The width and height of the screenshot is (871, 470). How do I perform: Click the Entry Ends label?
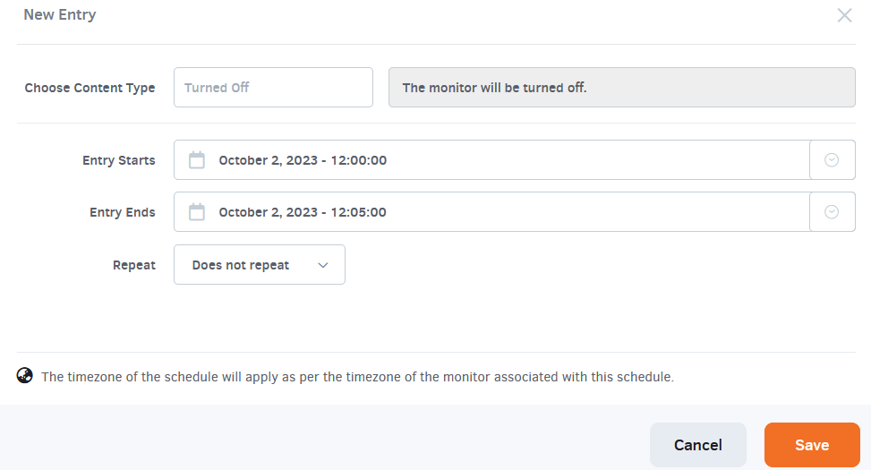122,212
